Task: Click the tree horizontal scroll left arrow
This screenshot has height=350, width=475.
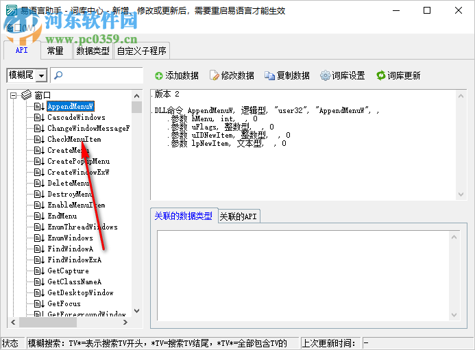Action: (13, 323)
